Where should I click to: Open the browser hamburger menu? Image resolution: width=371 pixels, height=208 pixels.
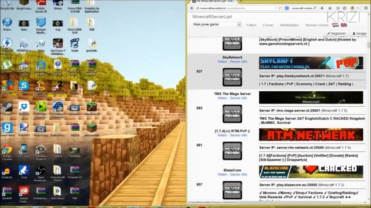pyautogui.click(x=366, y=8)
